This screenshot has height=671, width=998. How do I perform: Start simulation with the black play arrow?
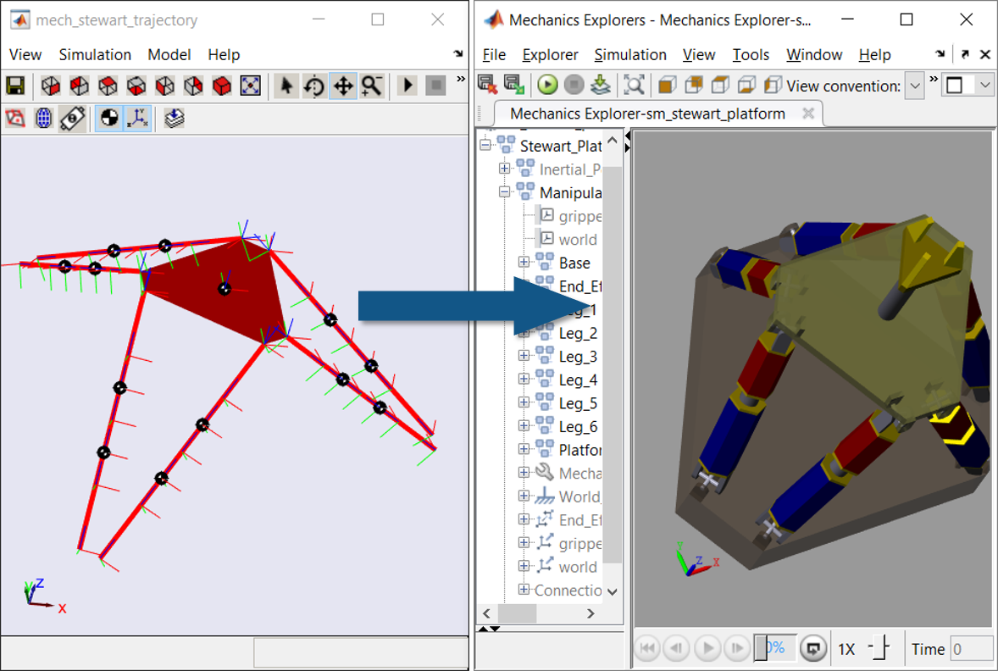tap(408, 85)
